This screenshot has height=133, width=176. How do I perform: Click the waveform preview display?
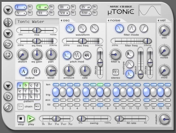pyautogui.click(x=150, y=10)
